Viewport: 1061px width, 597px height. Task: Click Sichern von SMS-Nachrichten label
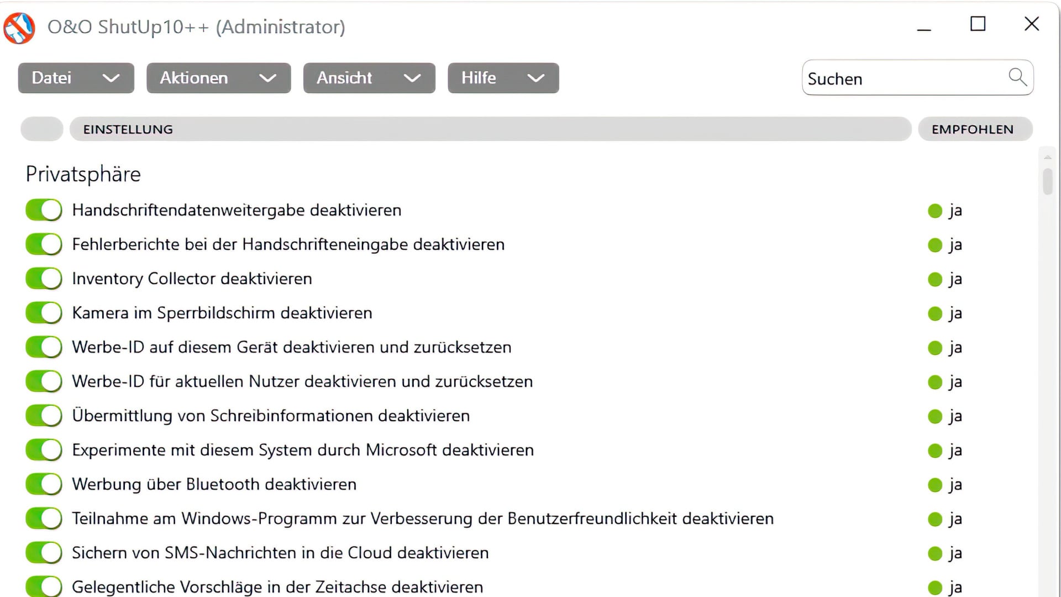click(280, 553)
